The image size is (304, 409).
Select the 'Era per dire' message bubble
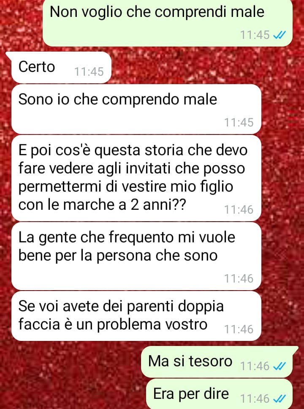pos(219,394)
